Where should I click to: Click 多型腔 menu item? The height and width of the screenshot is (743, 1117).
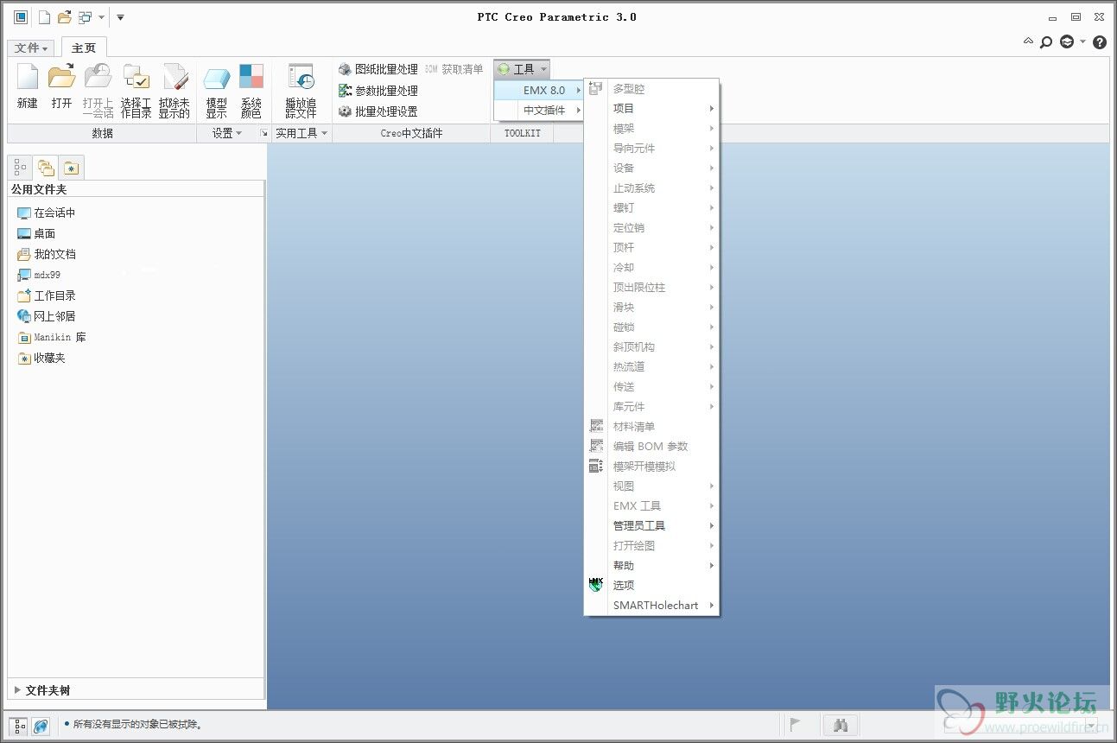click(x=652, y=89)
